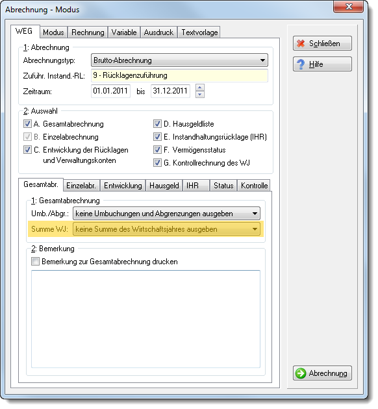Screen dimensions: 378x409
Task: Click the red X icon on Schließen
Action: point(301,43)
